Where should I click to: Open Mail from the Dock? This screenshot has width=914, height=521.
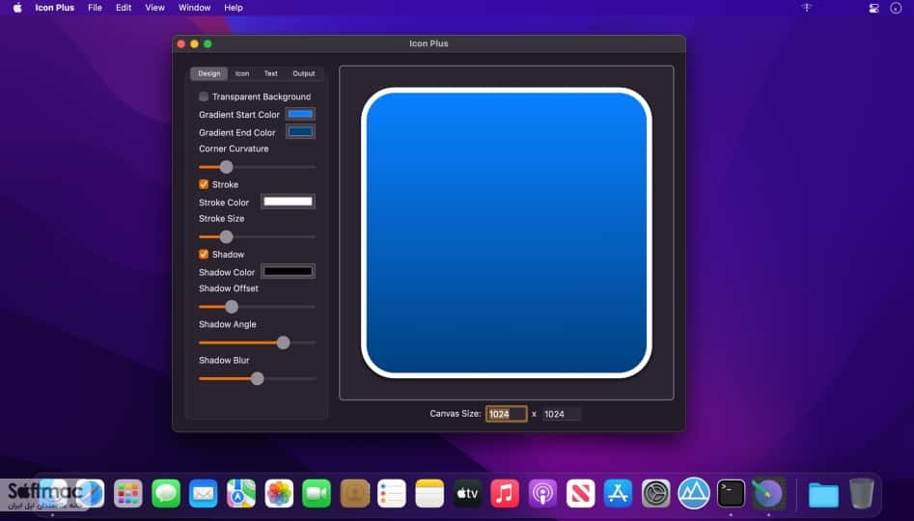[x=204, y=494]
